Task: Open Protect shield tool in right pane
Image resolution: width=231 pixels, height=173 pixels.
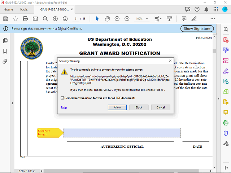Action: click(226, 133)
